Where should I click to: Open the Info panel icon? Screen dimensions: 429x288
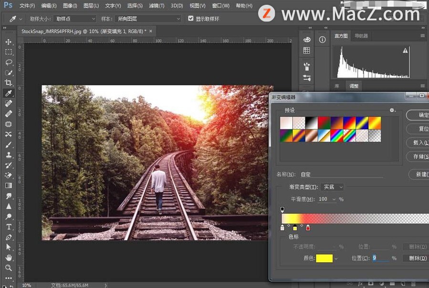click(322, 40)
